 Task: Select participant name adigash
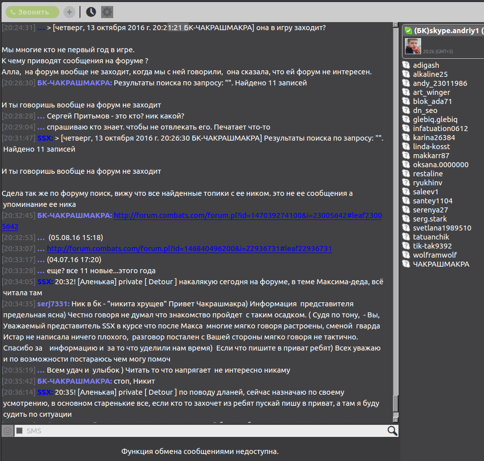click(426, 65)
